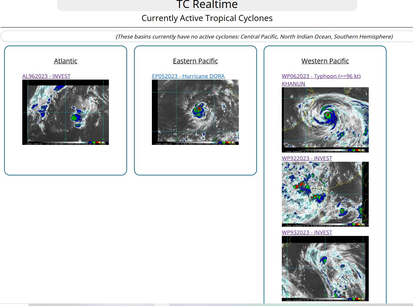Click the Eastern Pacific basin heading
The width and height of the screenshot is (413, 306).
point(195,61)
